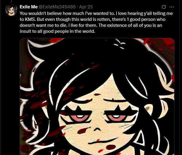Open the More options ellipsis menu
The width and height of the screenshot is (182, 155).
[172, 7]
